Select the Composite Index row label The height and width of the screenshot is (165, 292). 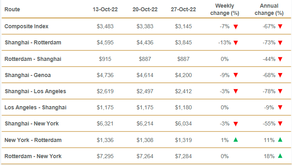(27, 26)
